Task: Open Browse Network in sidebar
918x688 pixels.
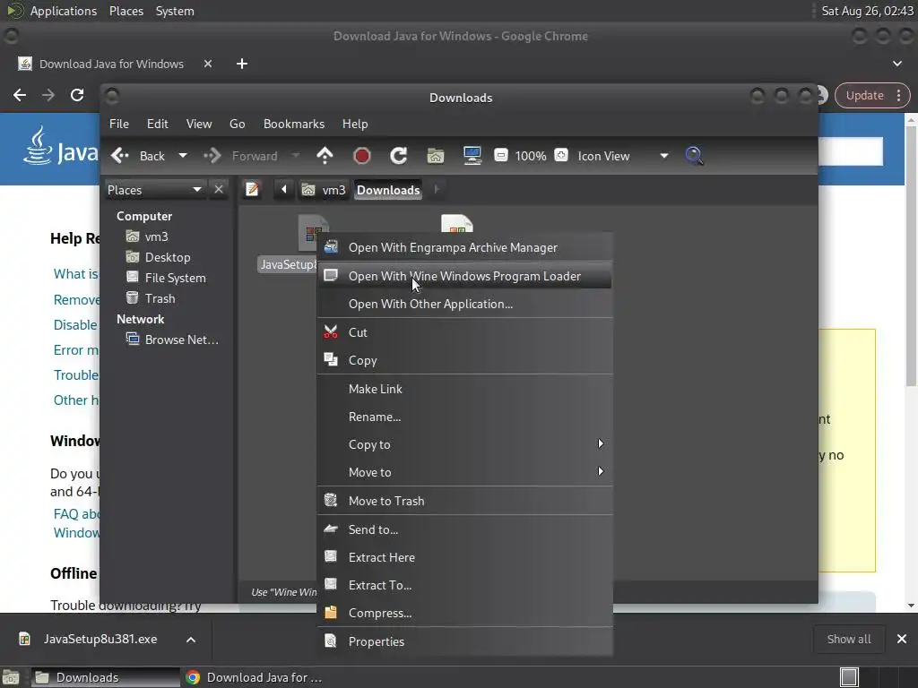Action: coord(173,340)
